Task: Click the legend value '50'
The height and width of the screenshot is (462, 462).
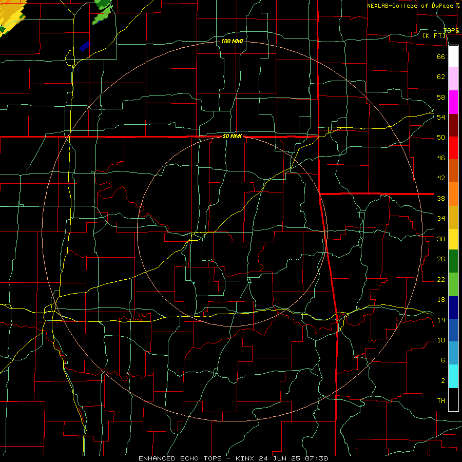Action: click(441, 137)
